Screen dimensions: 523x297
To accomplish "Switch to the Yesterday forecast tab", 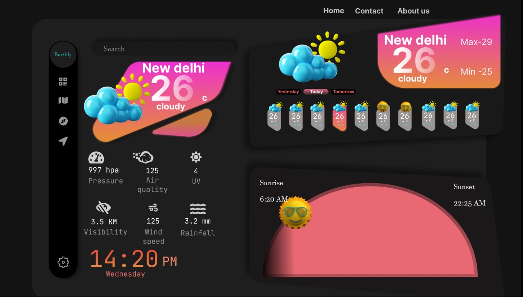I will (288, 91).
